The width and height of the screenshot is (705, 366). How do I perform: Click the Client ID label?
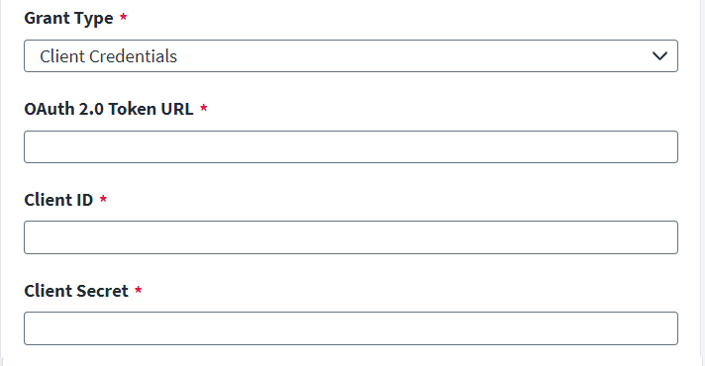point(58,200)
